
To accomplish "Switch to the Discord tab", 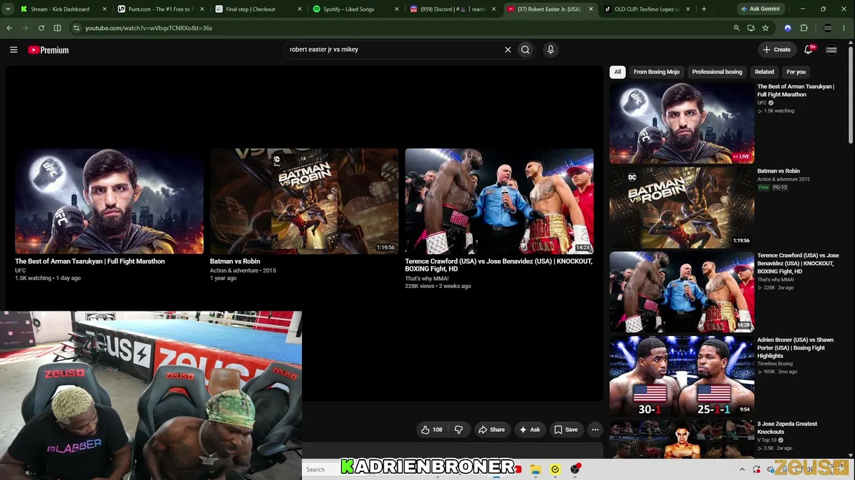I will pyautogui.click(x=453, y=9).
